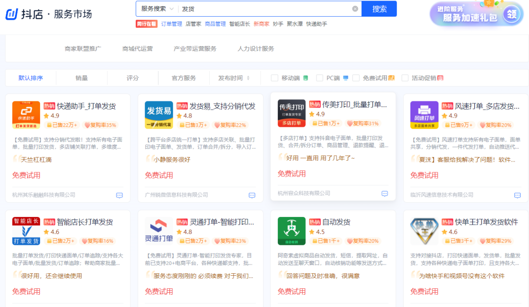Click 店管家 suggested keyword
Image resolution: width=529 pixels, height=307 pixels.
(x=193, y=24)
